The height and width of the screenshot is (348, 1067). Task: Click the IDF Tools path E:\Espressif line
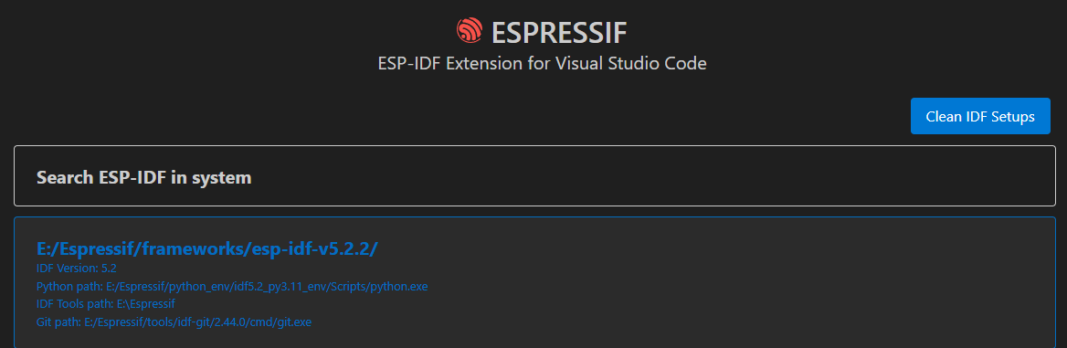(106, 304)
